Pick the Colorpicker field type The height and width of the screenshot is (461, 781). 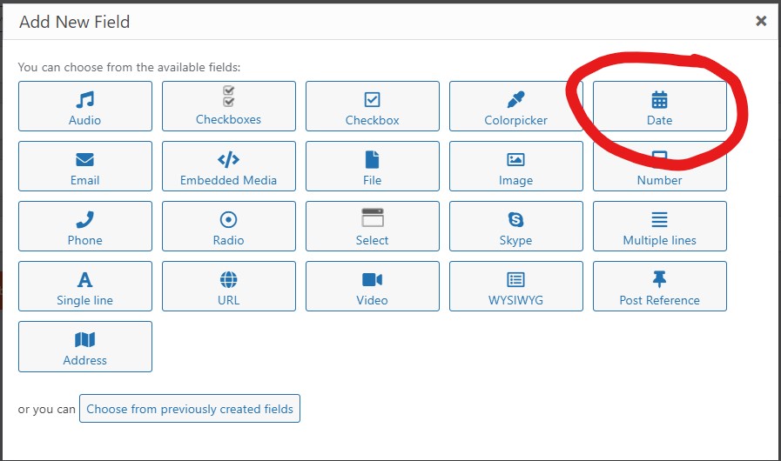pos(515,107)
